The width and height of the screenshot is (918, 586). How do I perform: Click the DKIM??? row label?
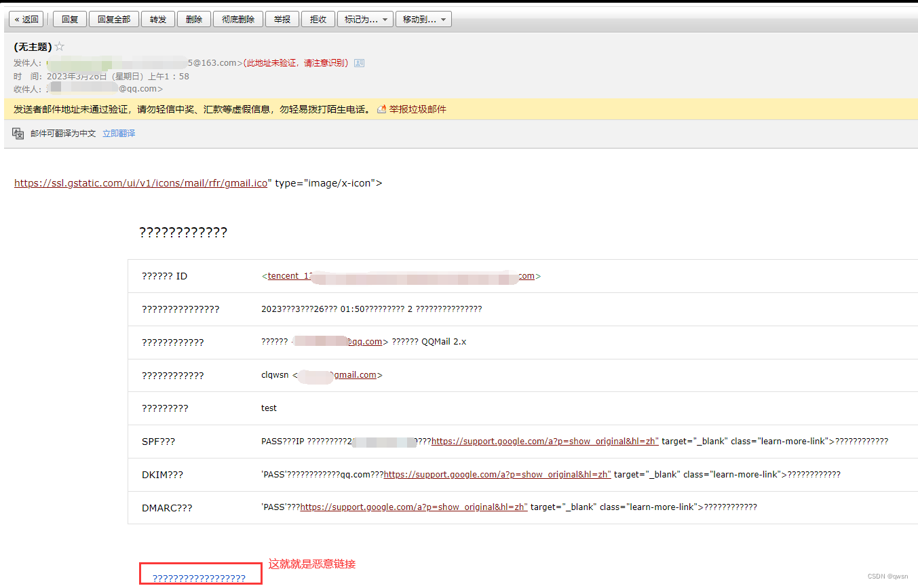pos(162,475)
